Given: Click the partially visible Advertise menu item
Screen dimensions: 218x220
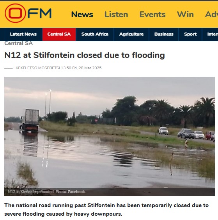Looking at the screenshot, I should click(211, 14).
